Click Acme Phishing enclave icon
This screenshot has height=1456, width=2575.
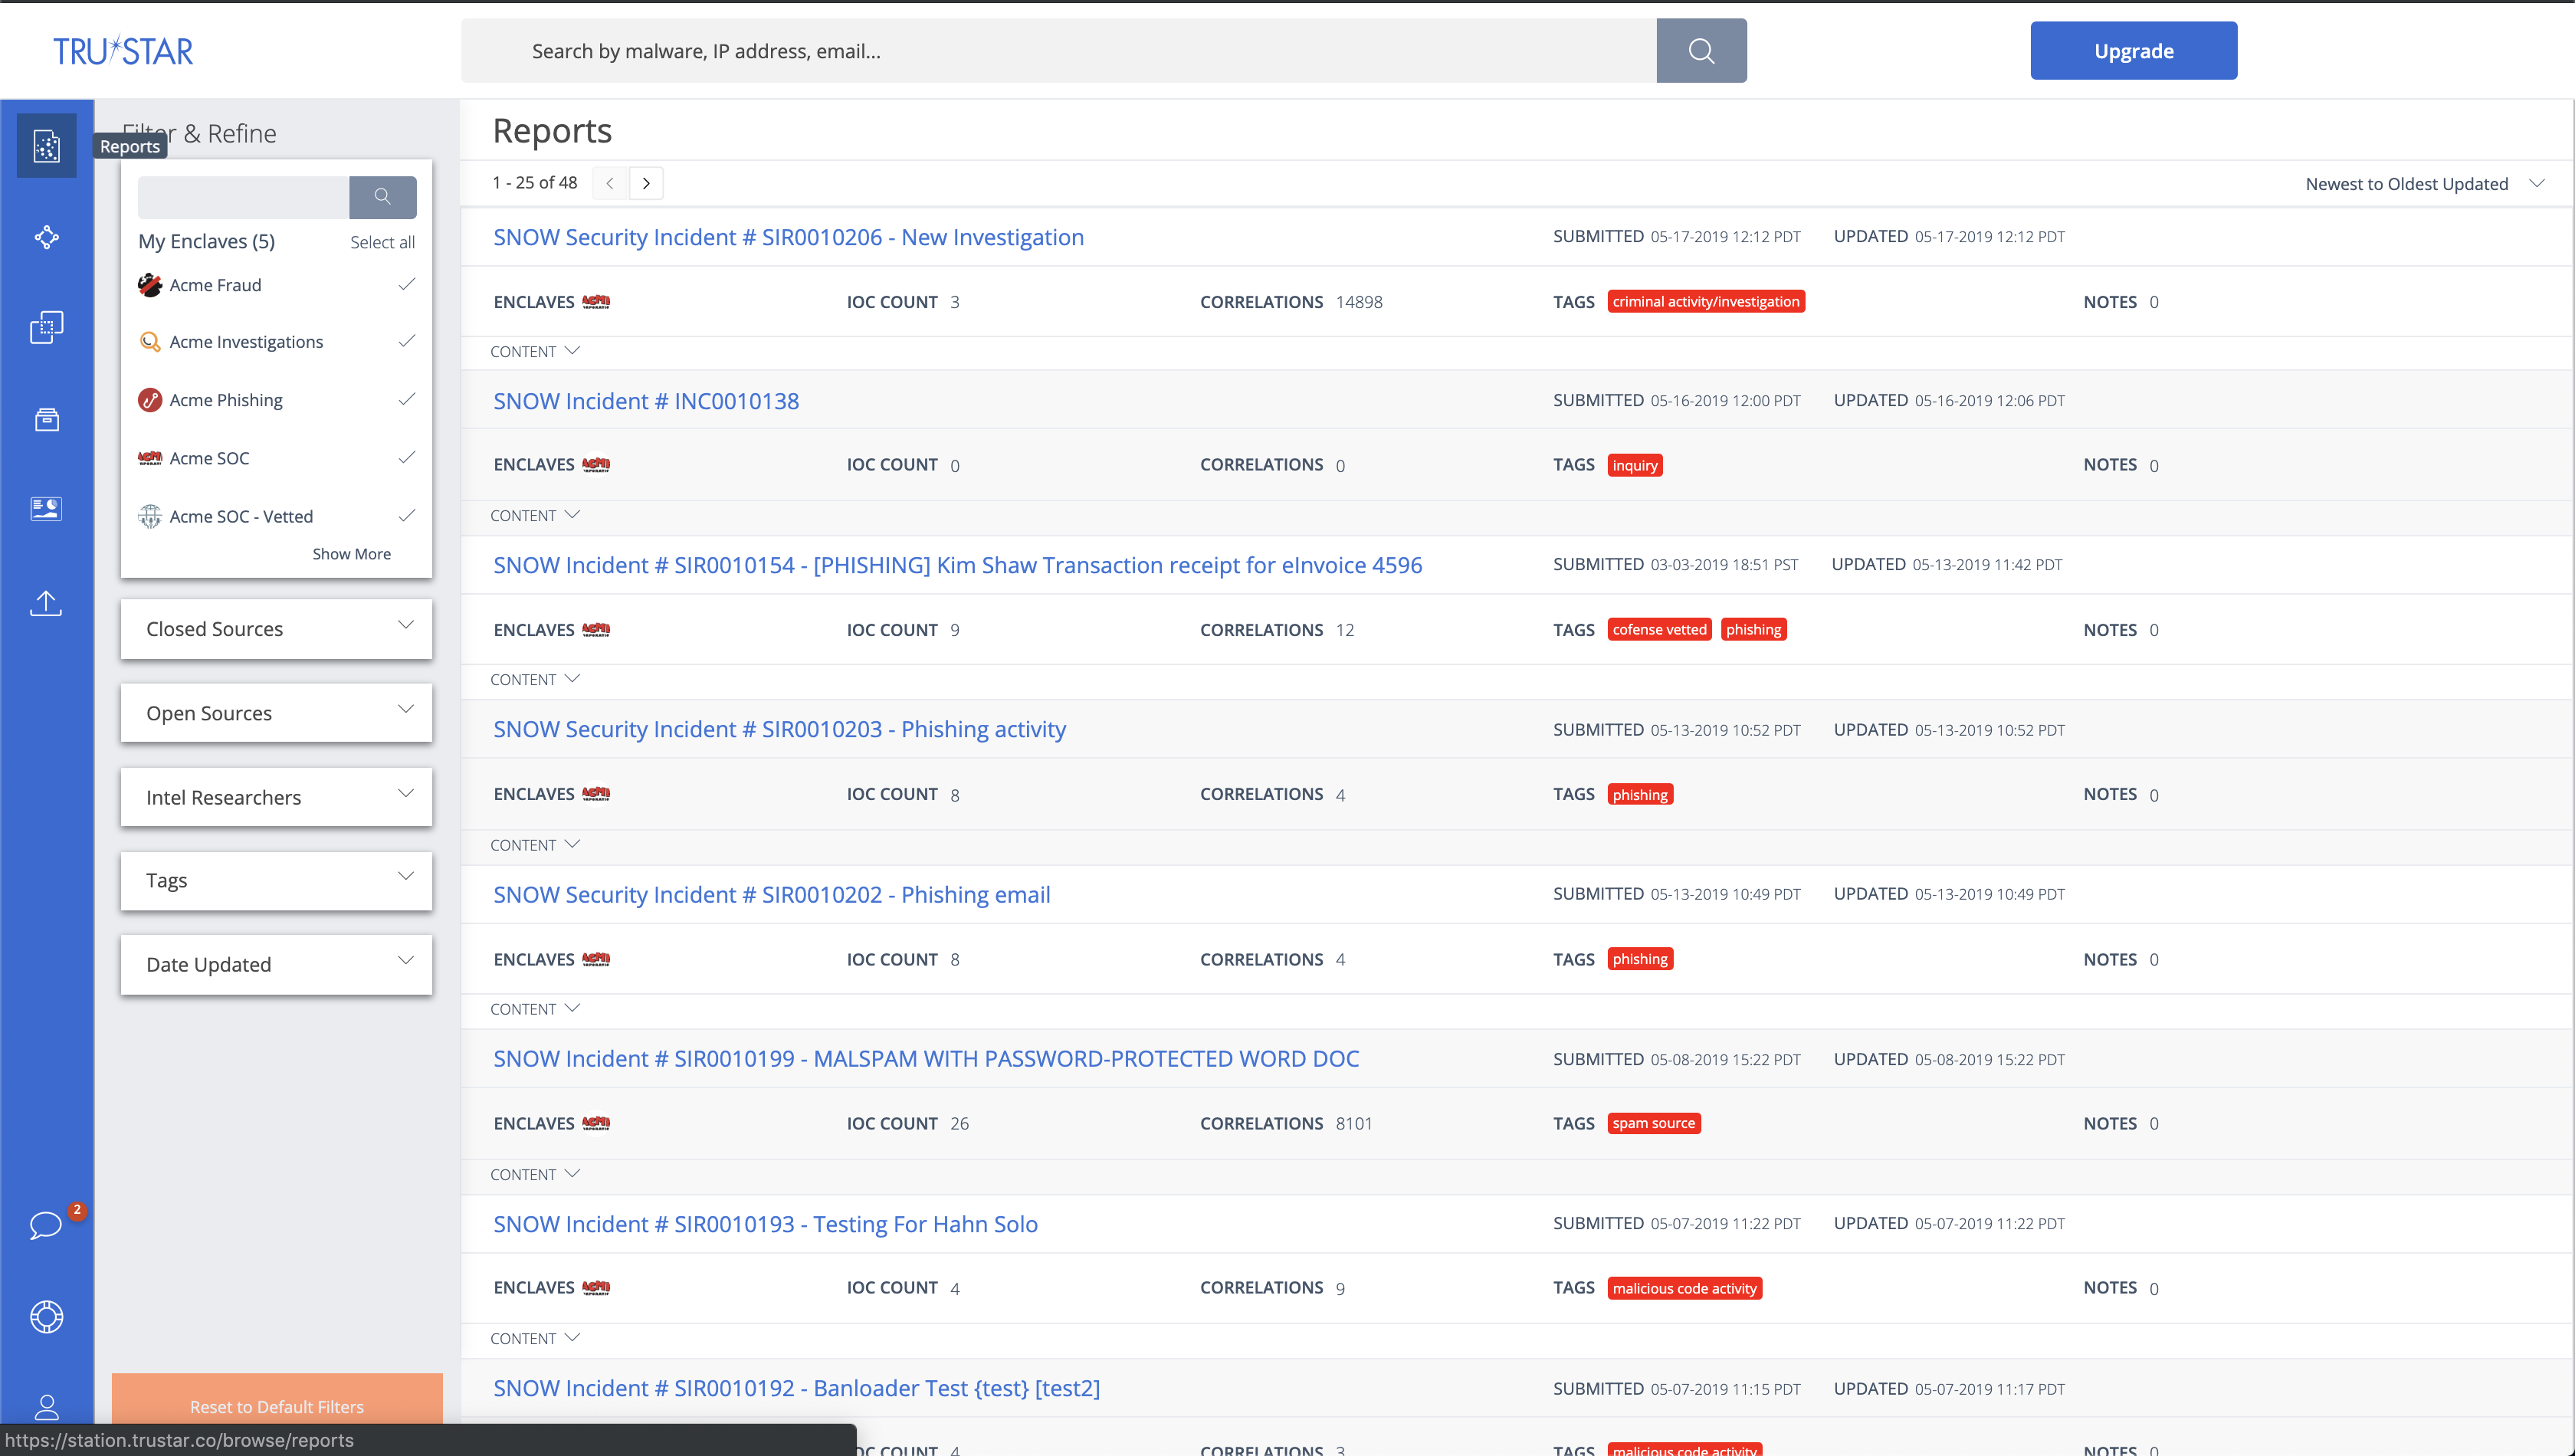tap(150, 400)
